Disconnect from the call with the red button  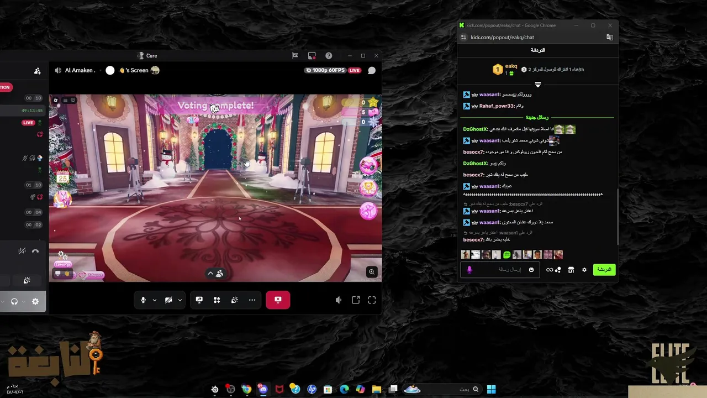278,300
